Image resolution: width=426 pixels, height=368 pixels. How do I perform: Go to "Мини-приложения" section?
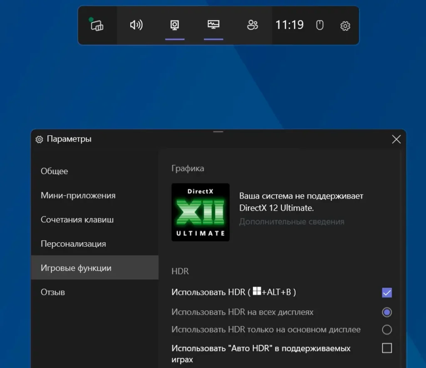(78, 195)
